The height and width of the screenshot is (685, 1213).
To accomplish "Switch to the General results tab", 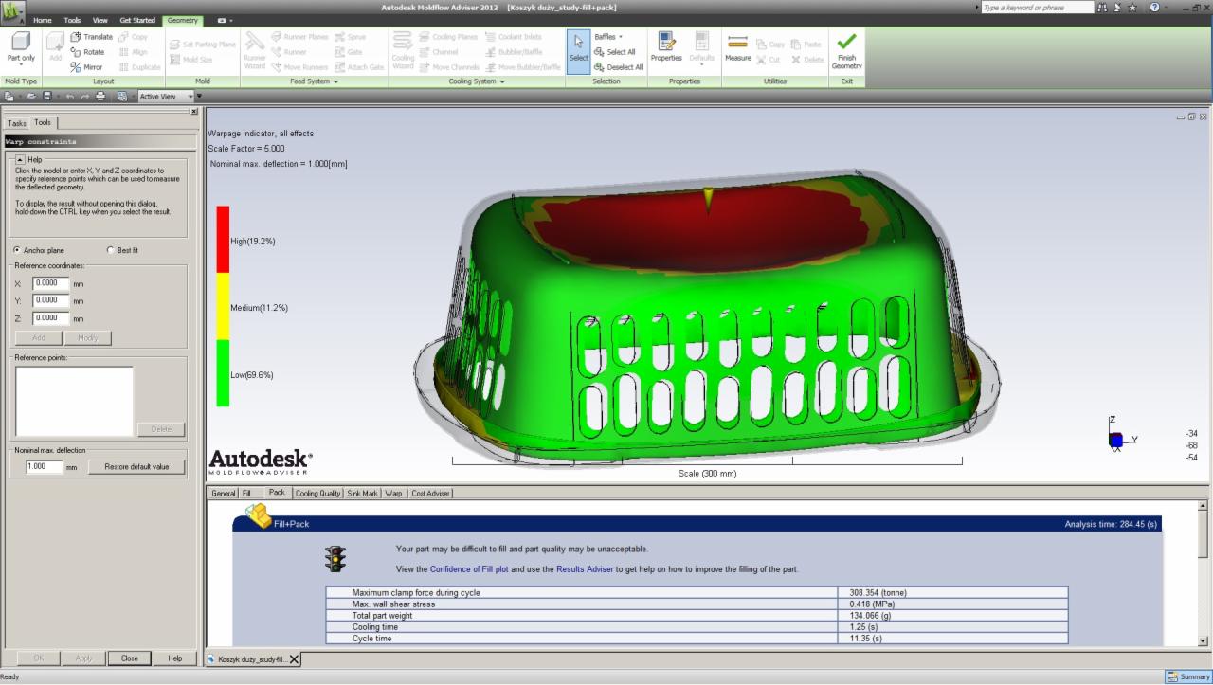I will pyautogui.click(x=223, y=493).
